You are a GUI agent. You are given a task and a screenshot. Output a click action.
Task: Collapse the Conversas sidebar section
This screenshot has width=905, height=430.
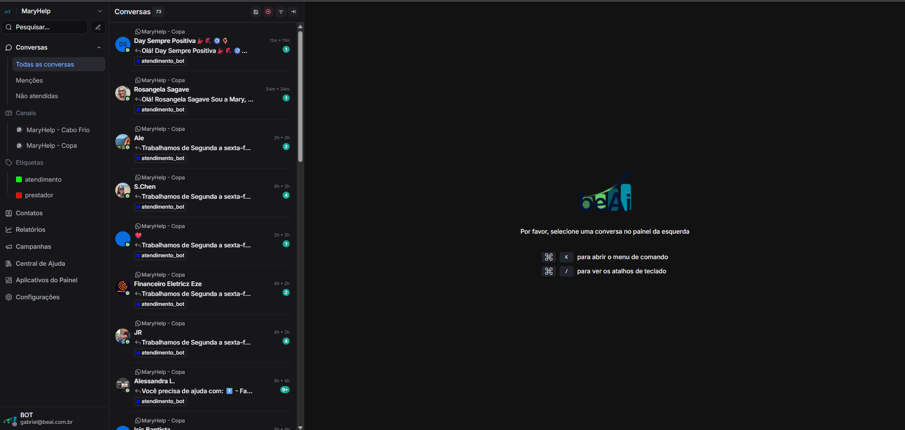tap(99, 48)
